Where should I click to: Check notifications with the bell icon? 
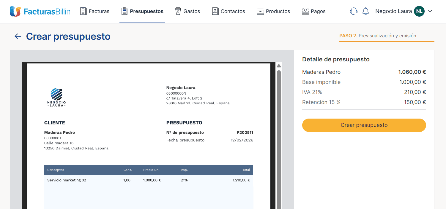pos(365,11)
